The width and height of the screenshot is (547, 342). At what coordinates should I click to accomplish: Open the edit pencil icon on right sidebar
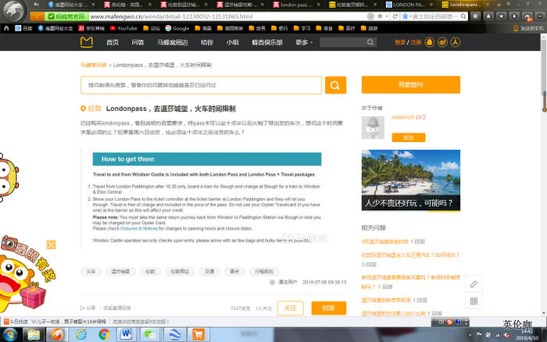point(474,283)
